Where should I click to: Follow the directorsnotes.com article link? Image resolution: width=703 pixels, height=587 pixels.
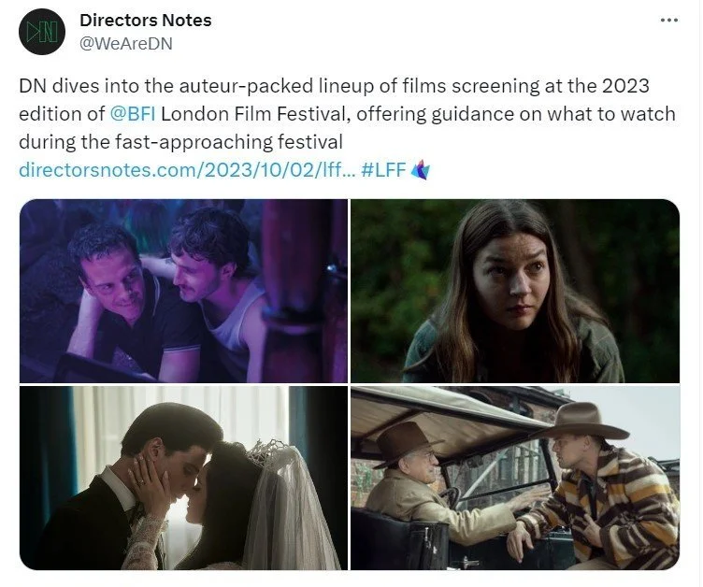[187, 170]
